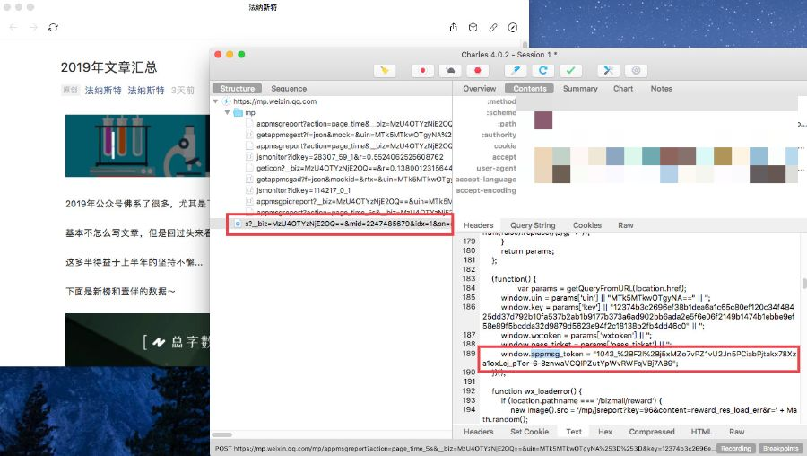Screen dimensions: 807x456
Task: Click the 原创 tag next to author
Action: click(70, 90)
